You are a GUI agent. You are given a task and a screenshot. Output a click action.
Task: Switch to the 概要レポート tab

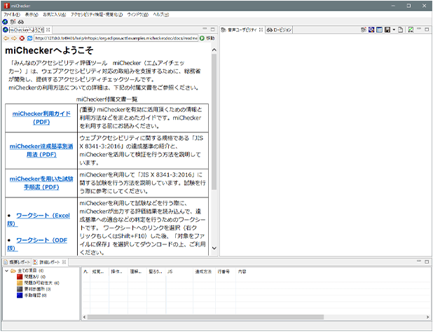(x=17, y=262)
